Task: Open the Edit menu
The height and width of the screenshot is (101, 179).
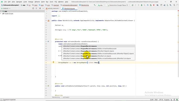Action: tap(9, 2)
